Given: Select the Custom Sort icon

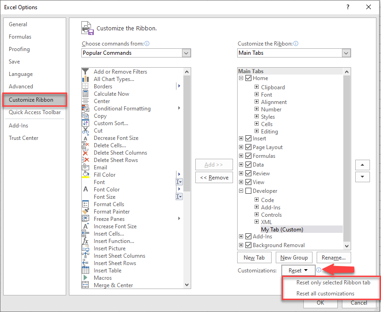Looking at the screenshot, I should click(x=85, y=123).
